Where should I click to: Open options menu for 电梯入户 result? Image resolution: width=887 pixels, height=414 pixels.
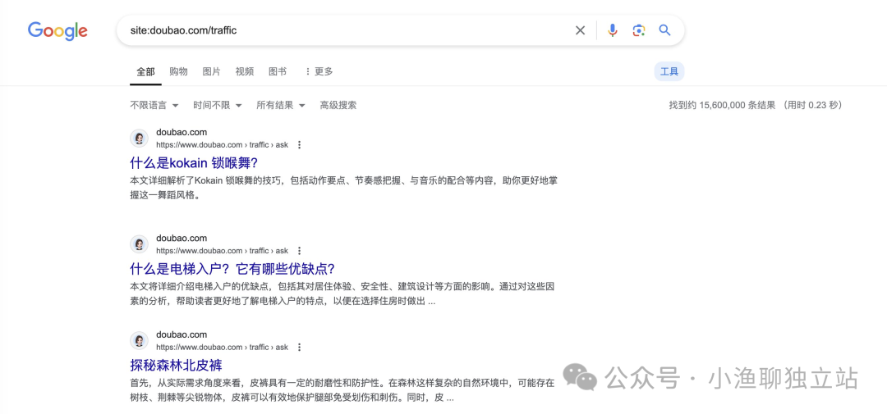(x=299, y=251)
